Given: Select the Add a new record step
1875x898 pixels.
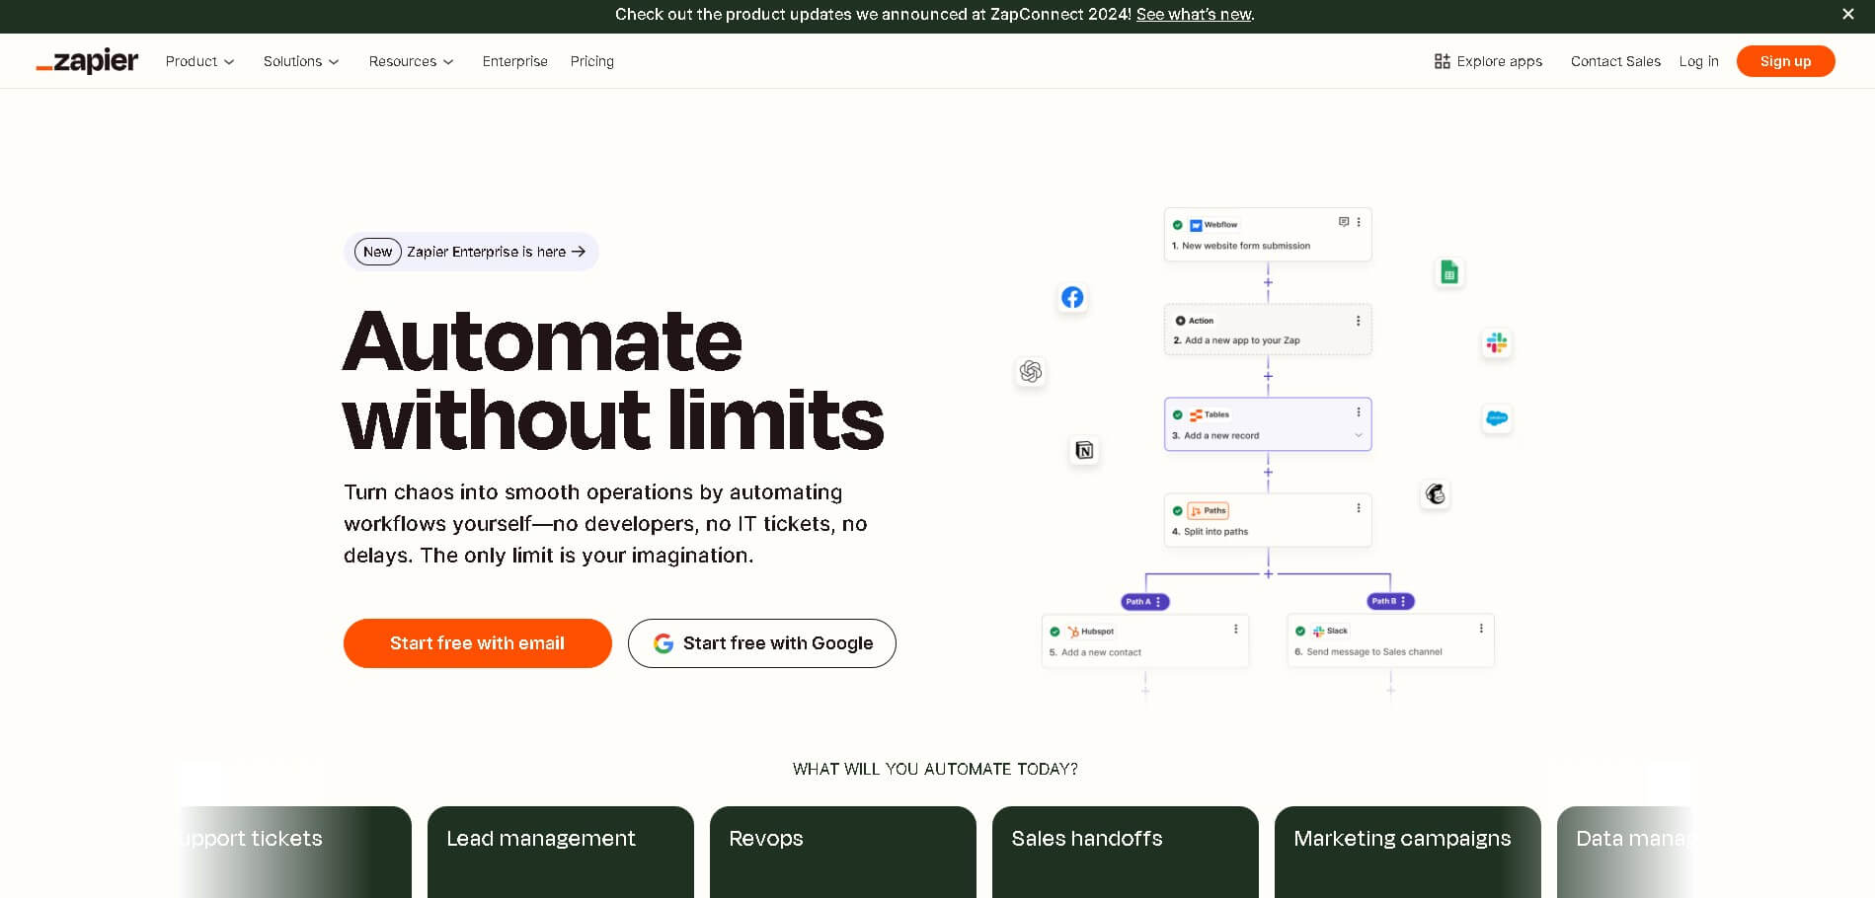Looking at the screenshot, I should 1268,424.
